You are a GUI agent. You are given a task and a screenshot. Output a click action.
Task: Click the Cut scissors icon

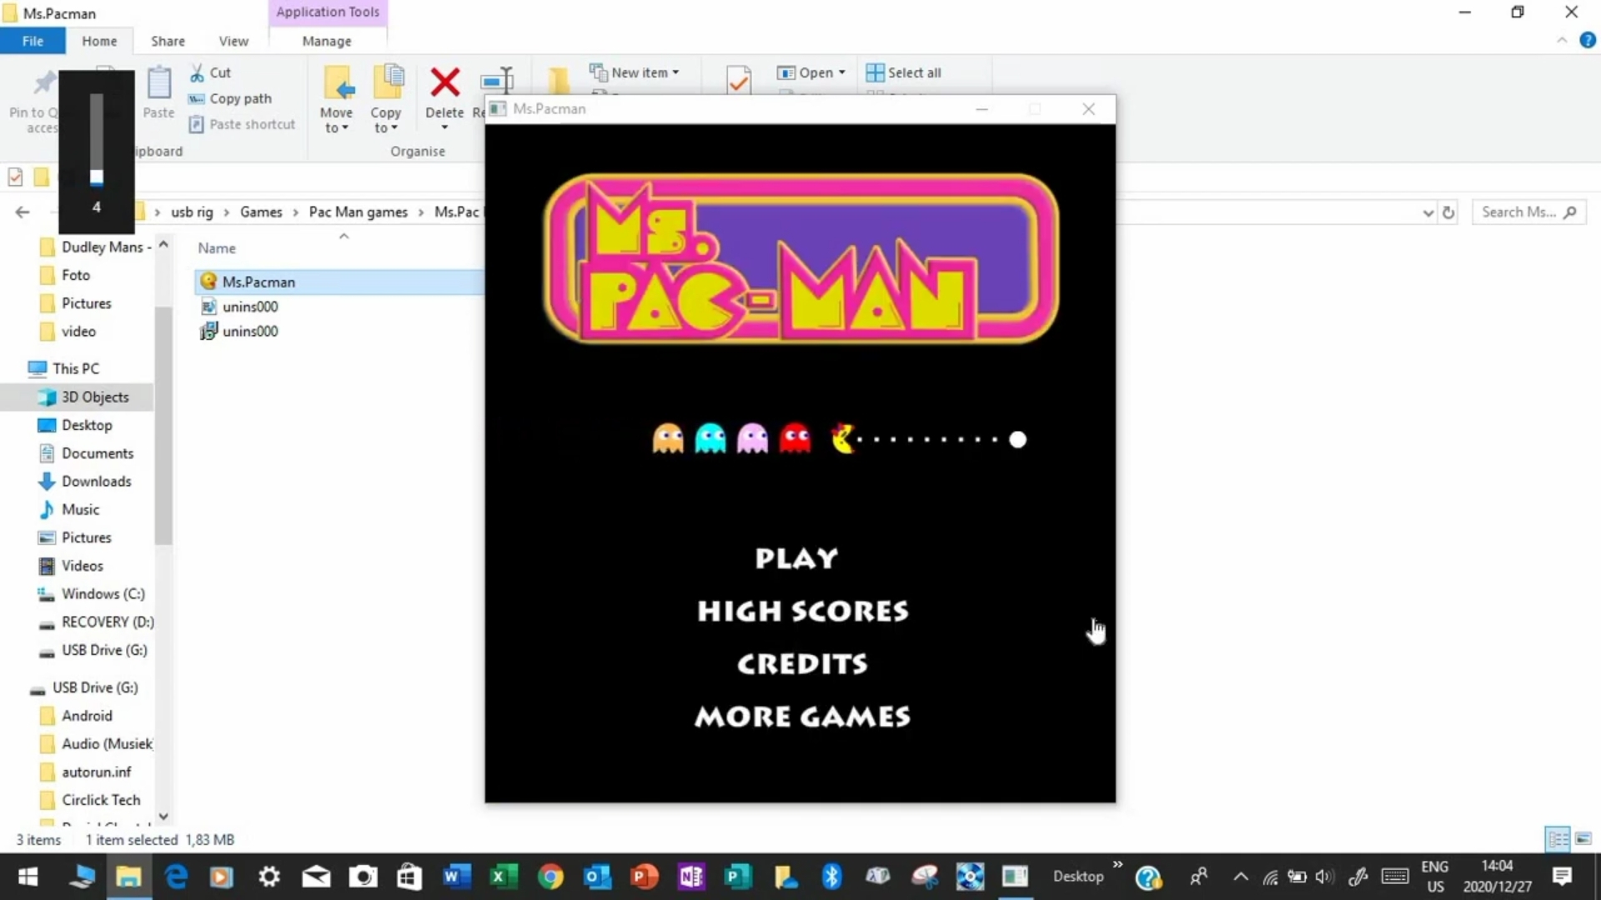[x=197, y=72]
